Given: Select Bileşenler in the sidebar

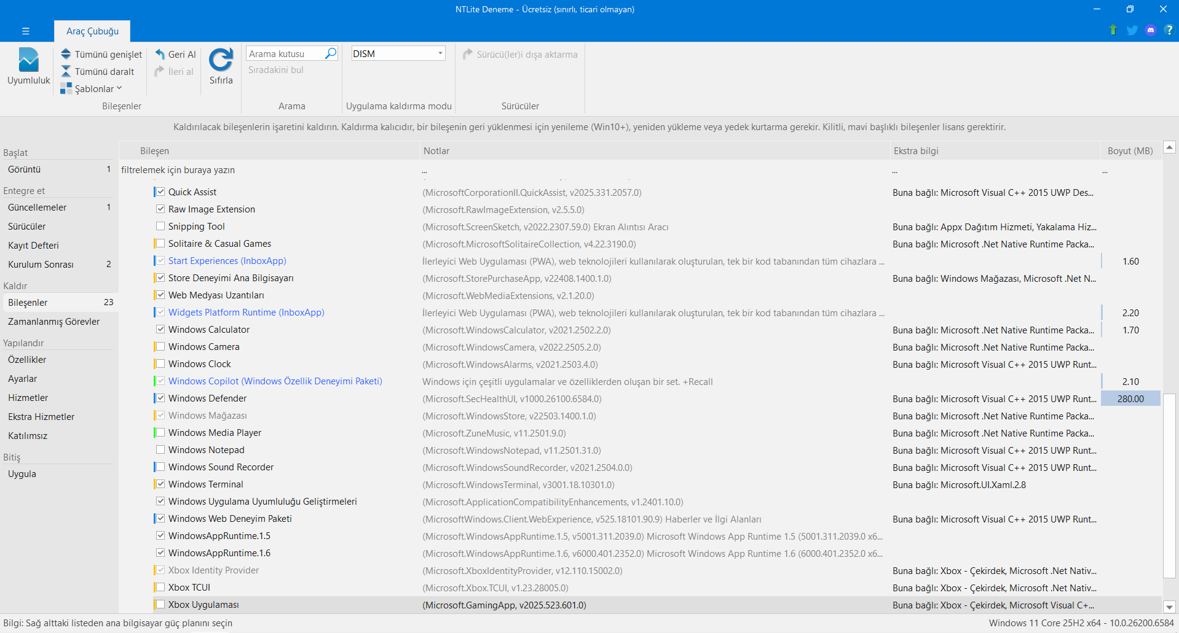Looking at the screenshot, I should pyautogui.click(x=59, y=302).
